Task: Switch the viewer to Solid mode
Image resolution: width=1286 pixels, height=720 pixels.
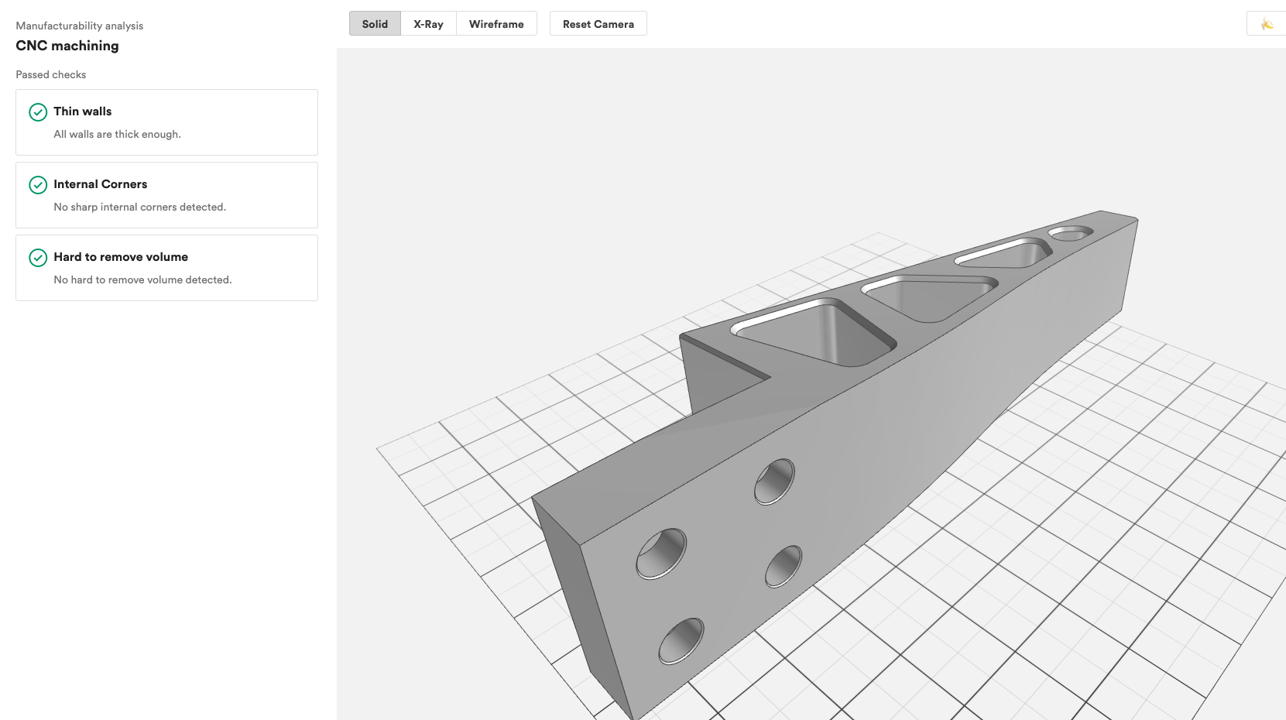Action: [375, 24]
